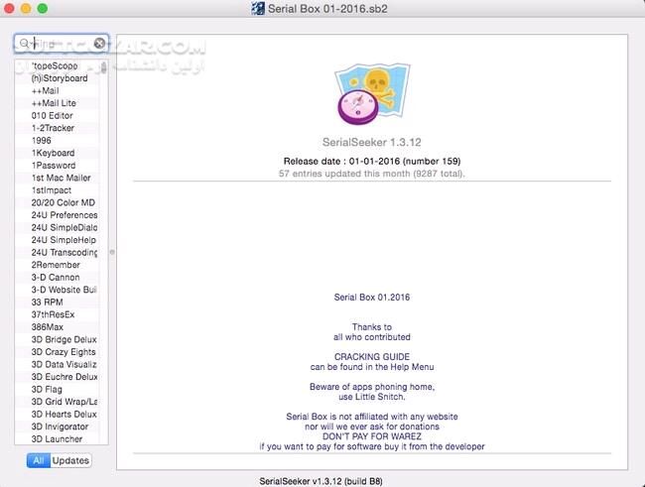Click inside the search input field

click(62, 44)
